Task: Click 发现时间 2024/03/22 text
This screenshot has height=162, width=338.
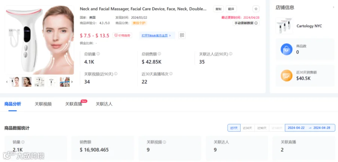Action: click(131, 17)
